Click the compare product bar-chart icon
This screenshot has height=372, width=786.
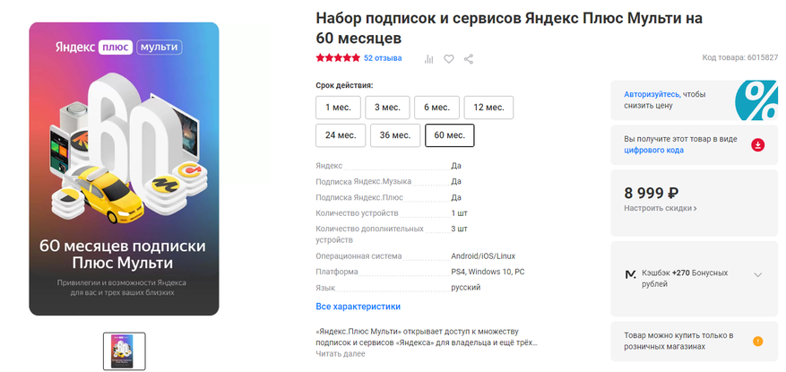(428, 59)
